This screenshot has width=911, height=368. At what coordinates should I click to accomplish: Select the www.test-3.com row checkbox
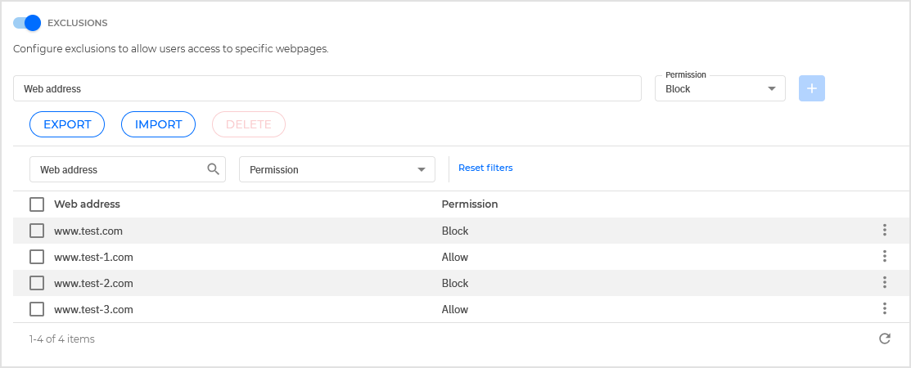37,309
